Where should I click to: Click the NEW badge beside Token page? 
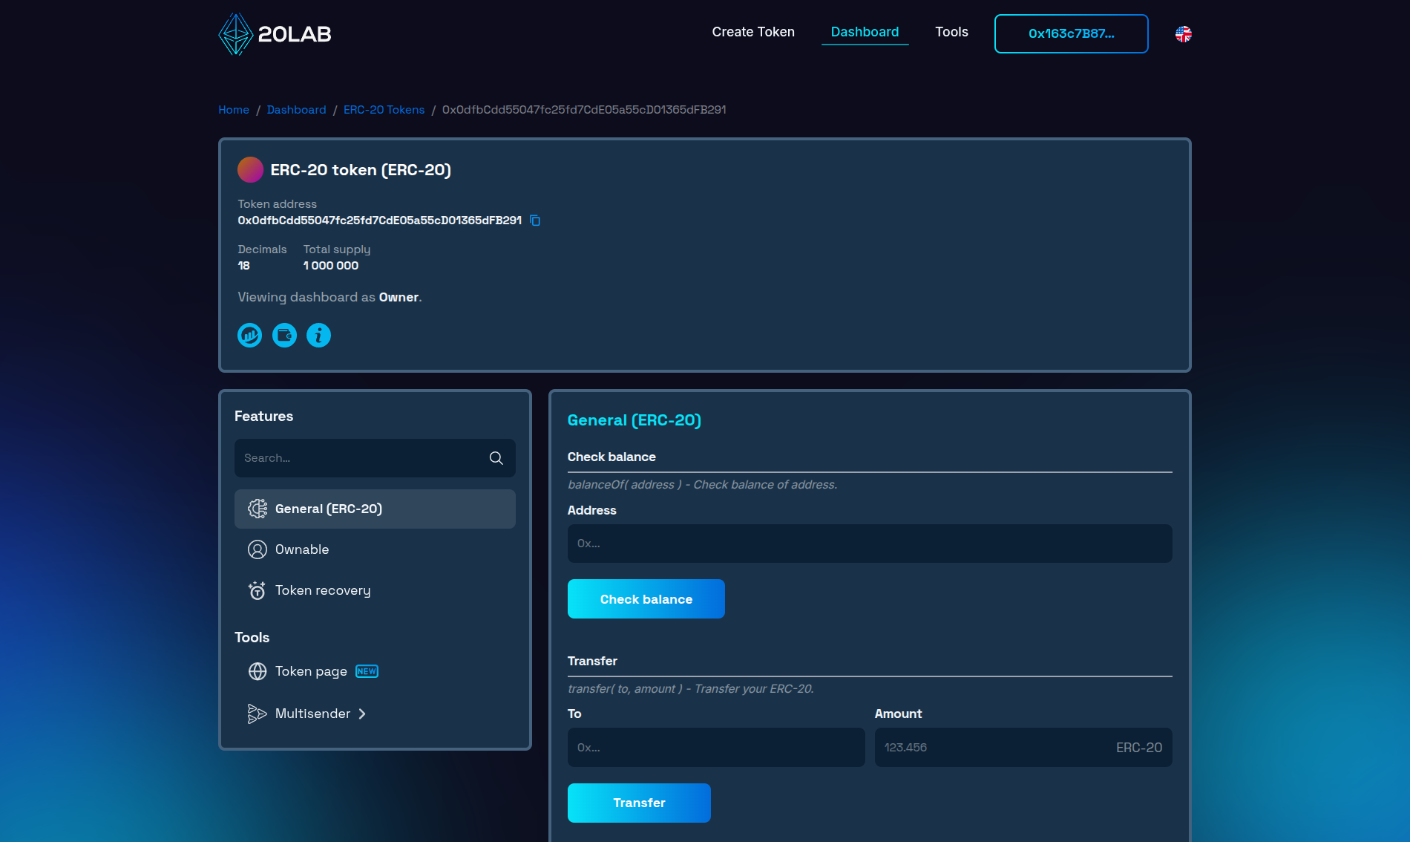click(367, 671)
